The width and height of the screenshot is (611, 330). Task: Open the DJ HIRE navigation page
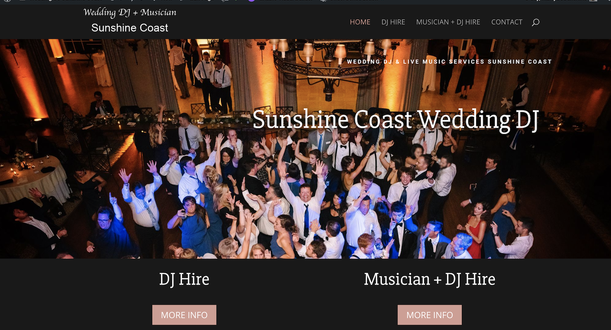pos(393,22)
